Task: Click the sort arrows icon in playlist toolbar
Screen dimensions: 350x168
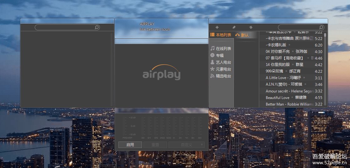Action: click(x=251, y=27)
